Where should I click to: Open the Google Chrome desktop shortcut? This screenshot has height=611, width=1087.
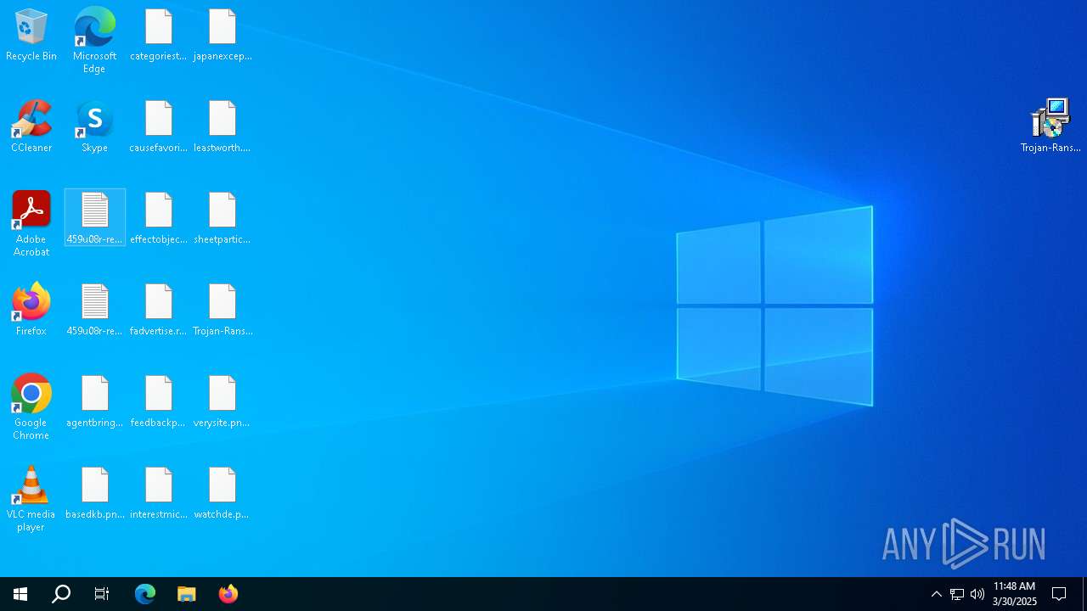tap(31, 407)
